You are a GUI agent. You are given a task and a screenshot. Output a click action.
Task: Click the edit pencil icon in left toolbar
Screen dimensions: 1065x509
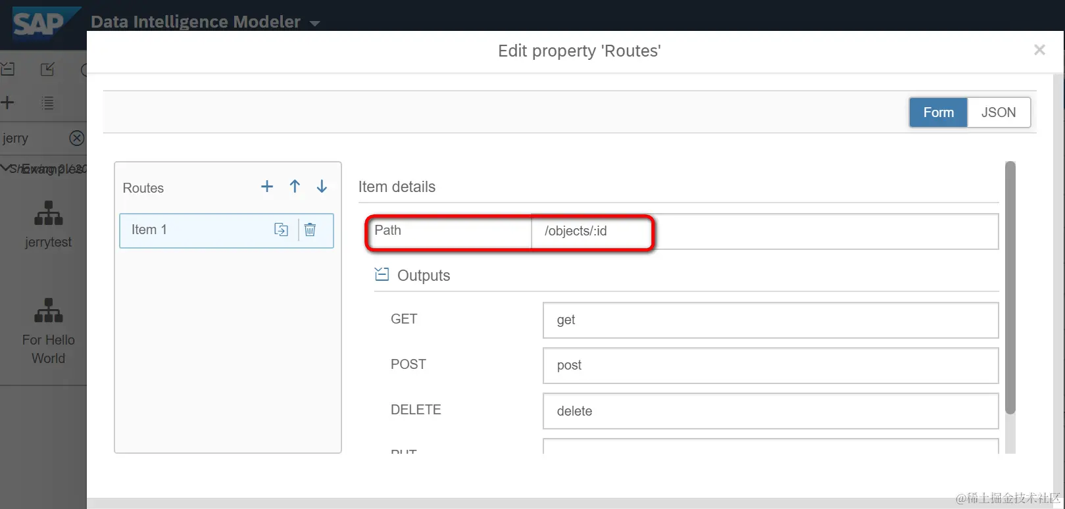point(47,69)
